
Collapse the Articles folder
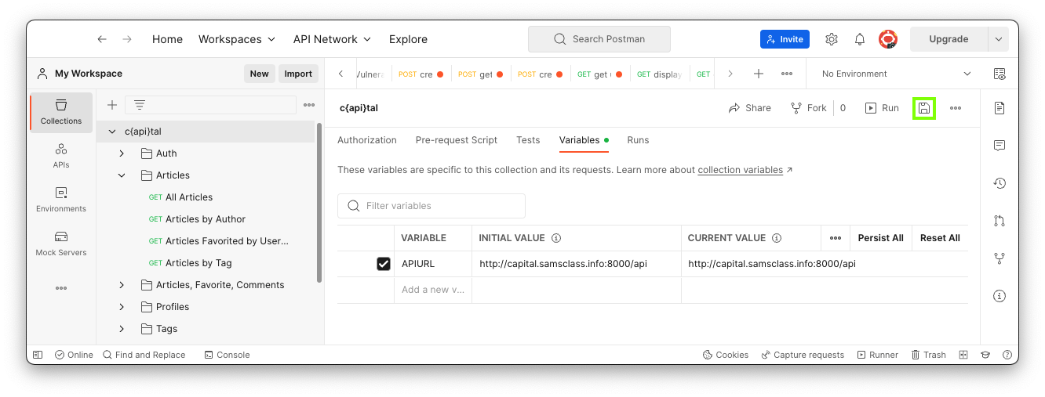tap(122, 175)
